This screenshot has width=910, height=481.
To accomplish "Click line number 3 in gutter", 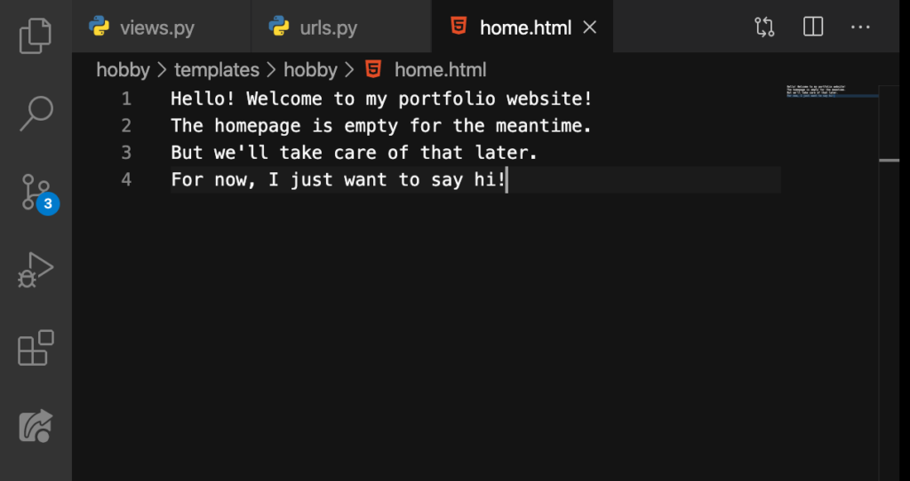I will (126, 153).
